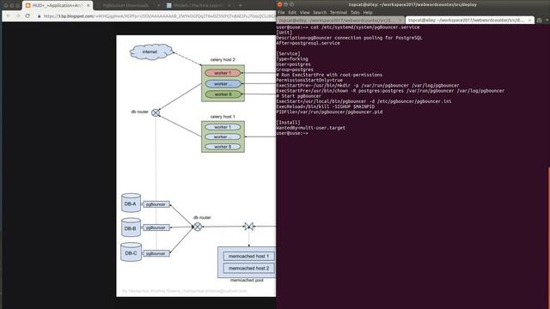Click red 'worker 1' in celery host 2
Viewport: 550px width, 309px height.
point(223,73)
